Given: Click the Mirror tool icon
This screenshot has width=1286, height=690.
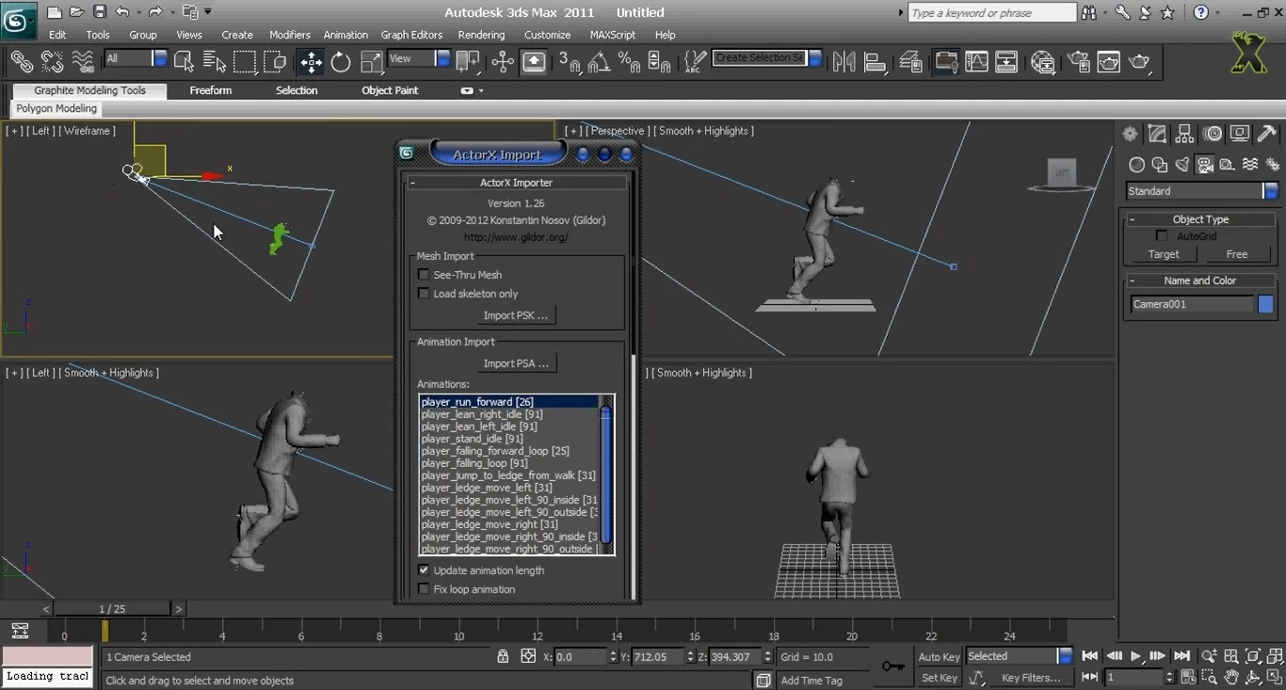Looking at the screenshot, I should point(844,61).
